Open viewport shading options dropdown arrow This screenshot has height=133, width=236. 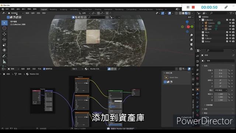pos(192,13)
